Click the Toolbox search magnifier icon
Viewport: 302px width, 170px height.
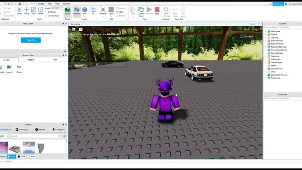click(x=60, y=136)
